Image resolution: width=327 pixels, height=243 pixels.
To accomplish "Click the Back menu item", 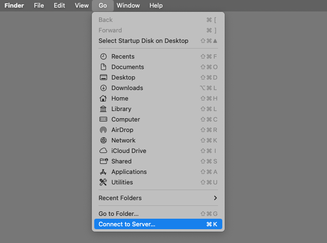I will (x=159, y=20).
